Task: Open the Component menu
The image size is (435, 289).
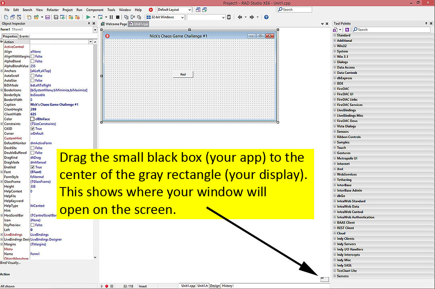Action: click(95, 10)
